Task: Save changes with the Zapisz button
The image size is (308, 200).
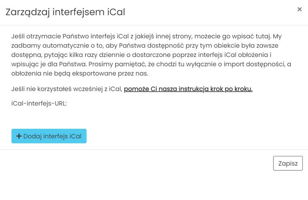Action: pos(288,163)
